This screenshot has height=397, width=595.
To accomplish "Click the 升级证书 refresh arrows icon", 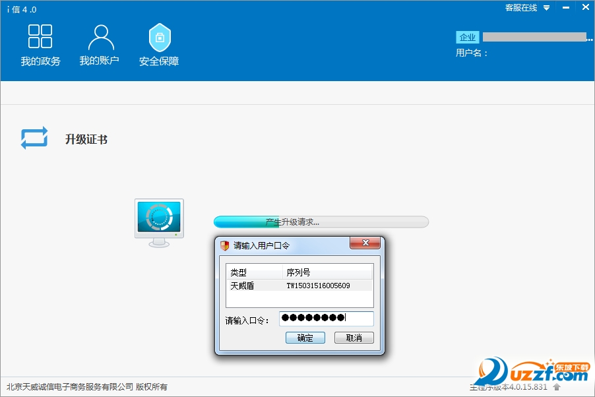I will [34, 138].
